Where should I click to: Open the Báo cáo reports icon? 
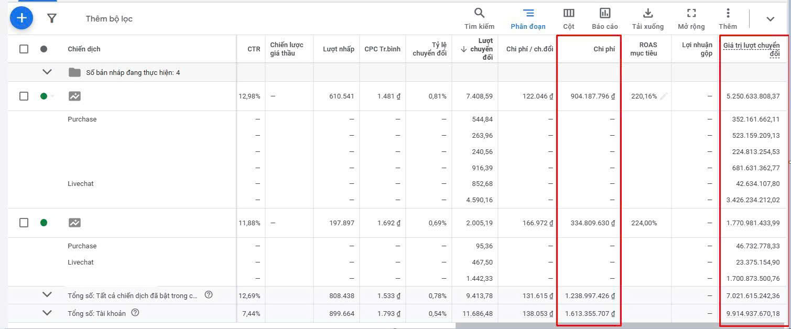point(604,18)
